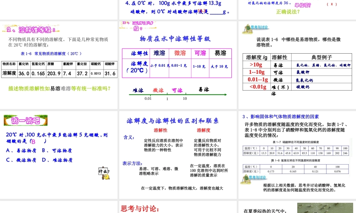356x213 pixels.
Task: Click the red 溶解性 column heading
Action: click(161, 130)
